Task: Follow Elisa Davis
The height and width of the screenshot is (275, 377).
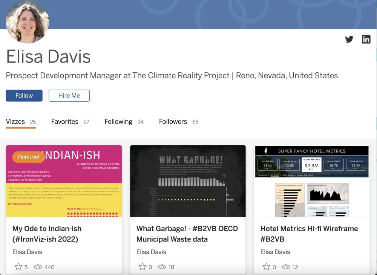Action: pyautogui.click(x=24, y=96)
